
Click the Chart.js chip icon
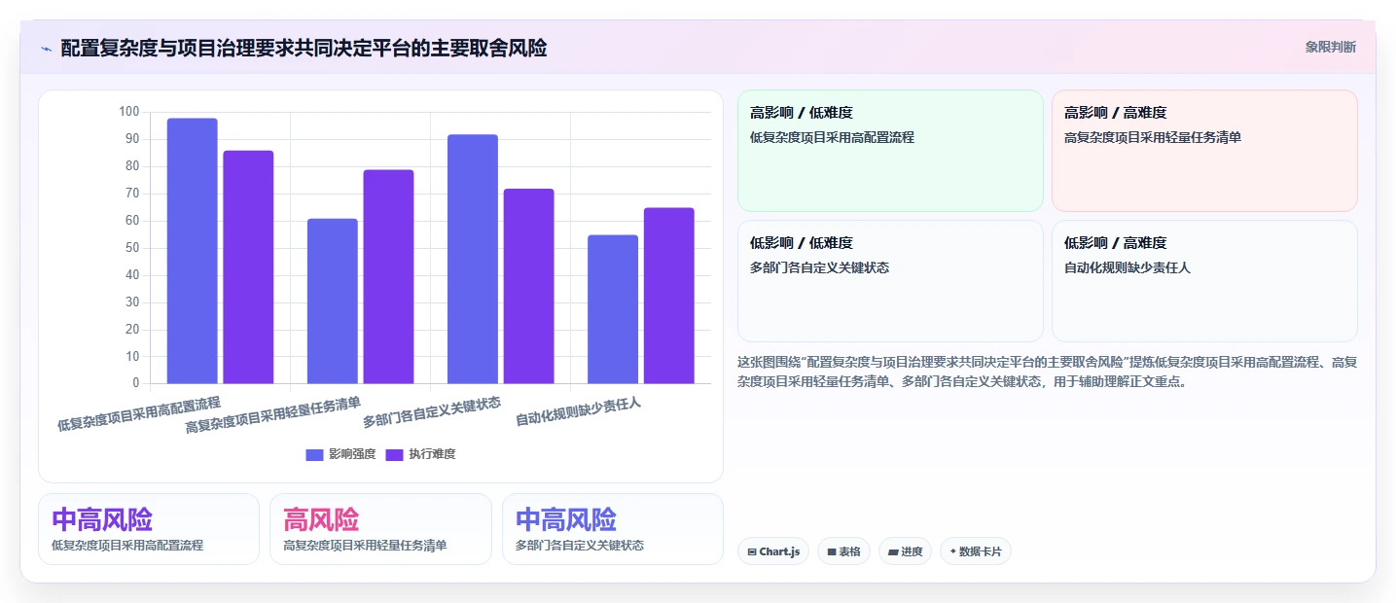(752, 551)
